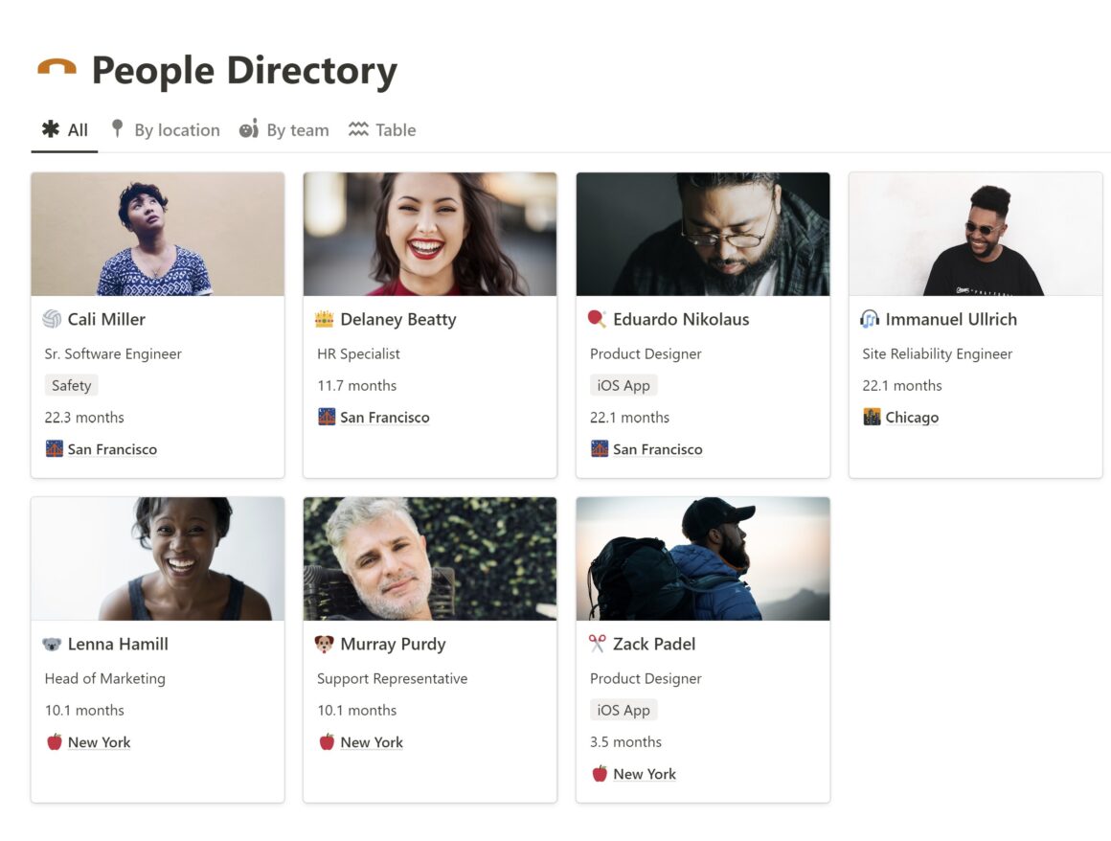Image resolution: width=1111 pixels, height=841 pixels.
Task: Follow the New York link on Lenna Hamill's card
Action: 100,741
